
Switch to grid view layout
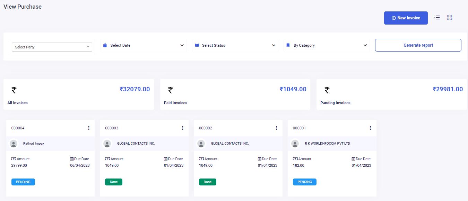pyautogui.click(x=449, y=18)
